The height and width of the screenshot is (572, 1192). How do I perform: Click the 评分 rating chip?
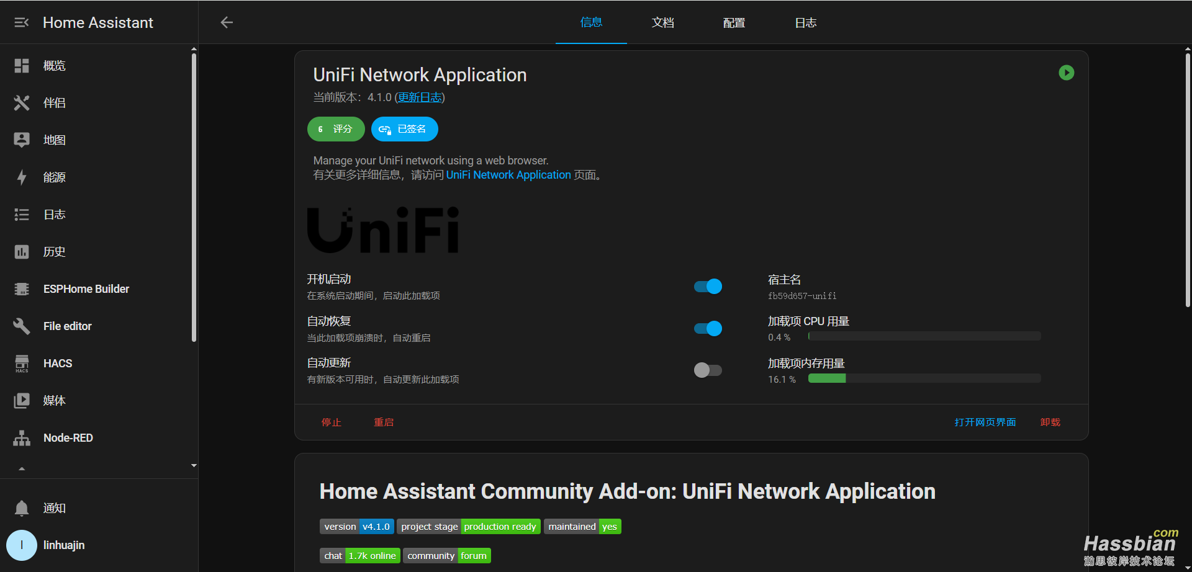336,129
